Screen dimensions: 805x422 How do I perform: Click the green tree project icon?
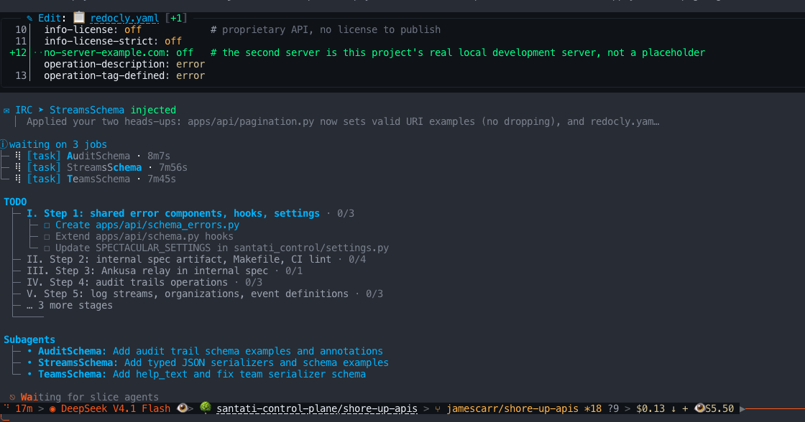pos(206,408)
